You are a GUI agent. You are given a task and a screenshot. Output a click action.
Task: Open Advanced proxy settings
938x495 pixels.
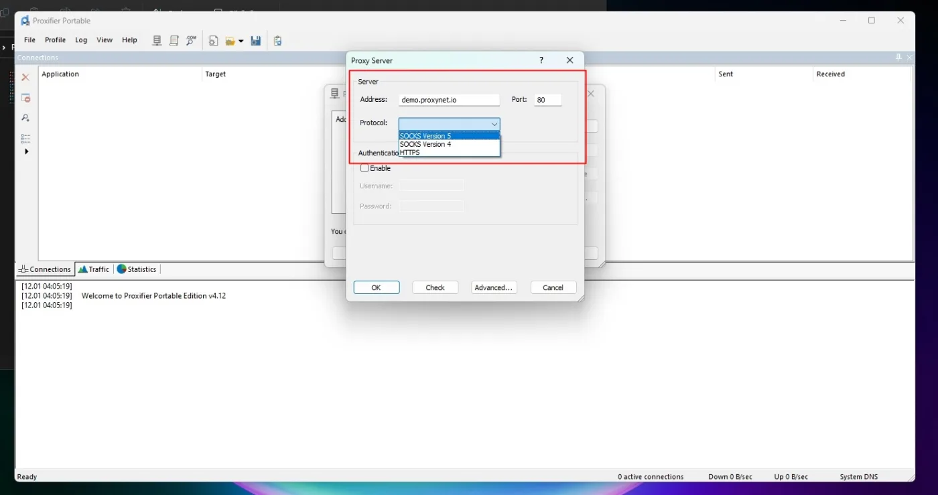pos(494,287)
